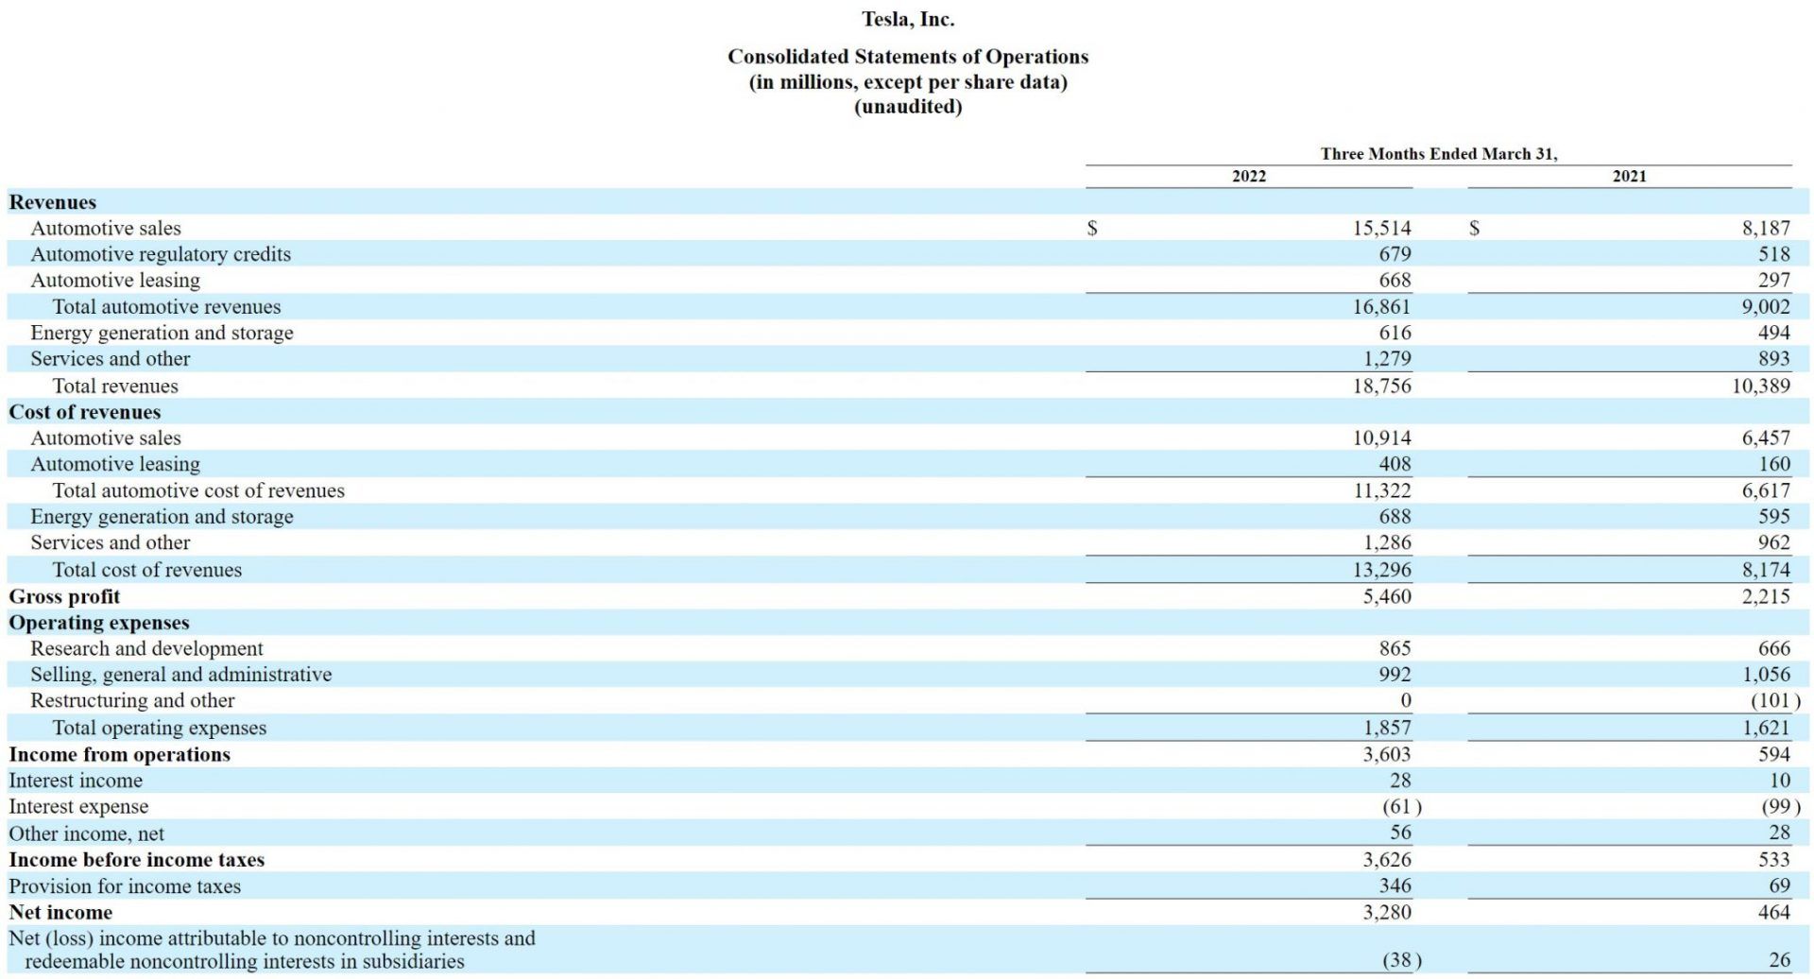Select the Restructuring and other row
This screenshot has width=1814, height=979.
pyautogui.click(x=132, y=700)
